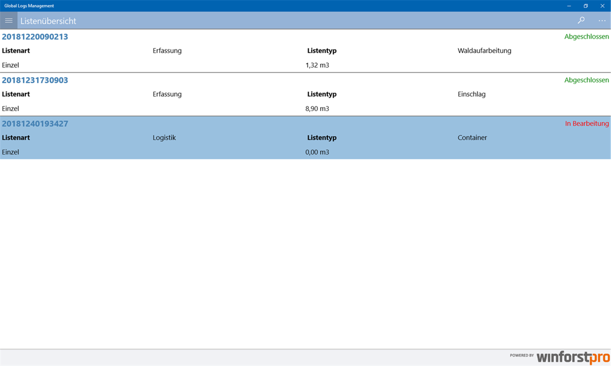Select the highlighted list 20181240193427

pos(34,124)
